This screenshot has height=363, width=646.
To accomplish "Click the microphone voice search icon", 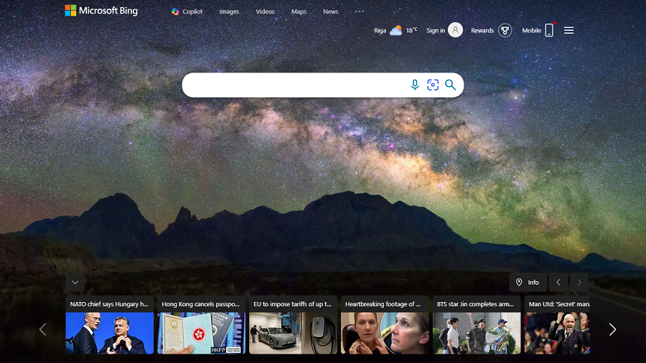I will click(x=415, y=85).
